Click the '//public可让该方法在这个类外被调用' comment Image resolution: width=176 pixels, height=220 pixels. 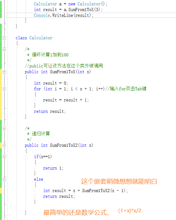[x=64, y=66]
